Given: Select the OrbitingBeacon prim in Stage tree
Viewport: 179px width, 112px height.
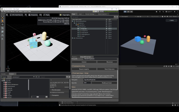Looking at the screenshot, I should point(85,34).
